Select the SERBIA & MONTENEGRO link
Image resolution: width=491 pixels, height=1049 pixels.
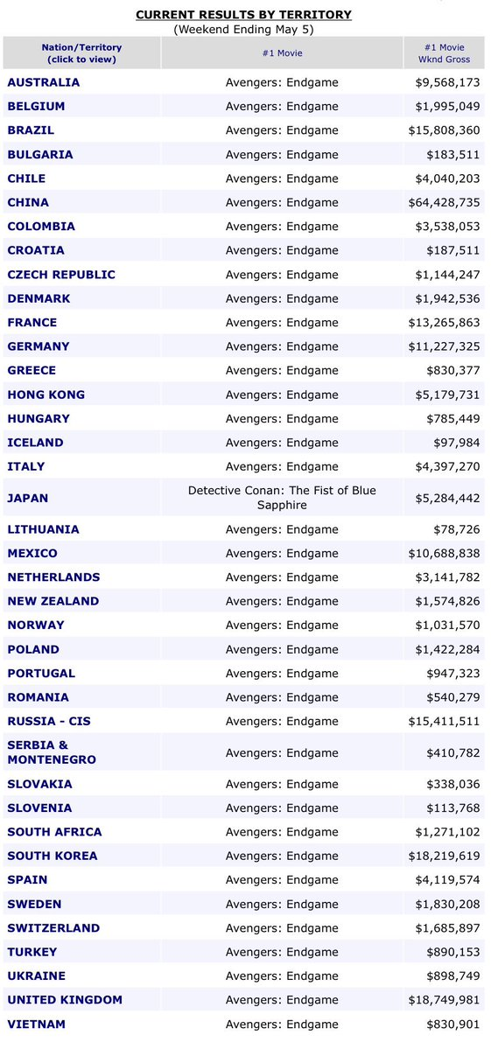[52, 752]
